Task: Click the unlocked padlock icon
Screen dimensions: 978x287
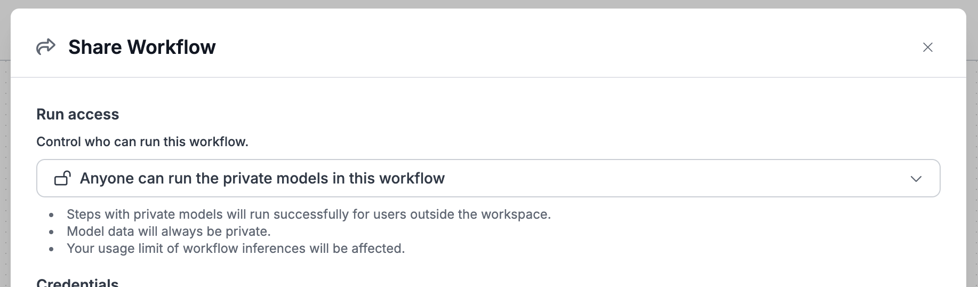Action: (62, 178)
